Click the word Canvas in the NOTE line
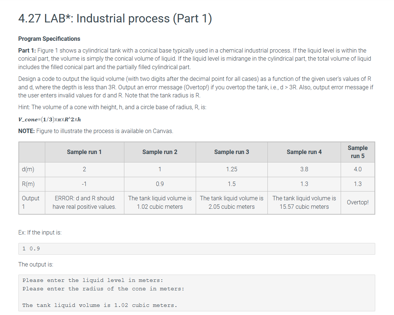 pos(164,131)
